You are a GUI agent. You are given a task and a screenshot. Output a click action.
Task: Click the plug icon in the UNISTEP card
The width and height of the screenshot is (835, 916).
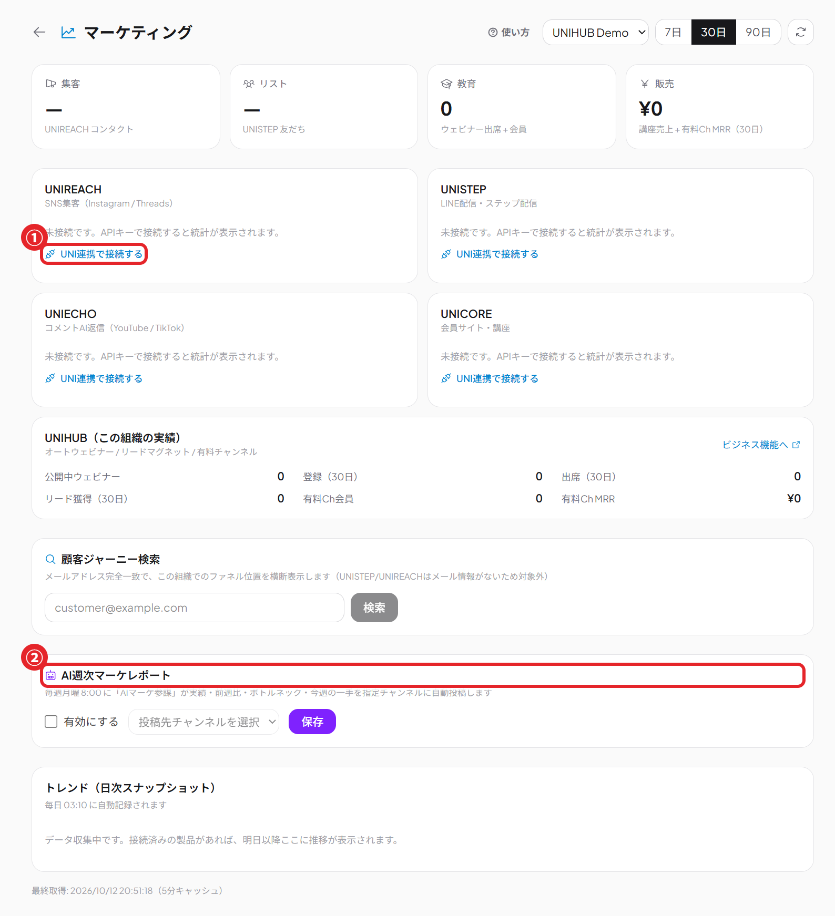(x=446, y=254)
